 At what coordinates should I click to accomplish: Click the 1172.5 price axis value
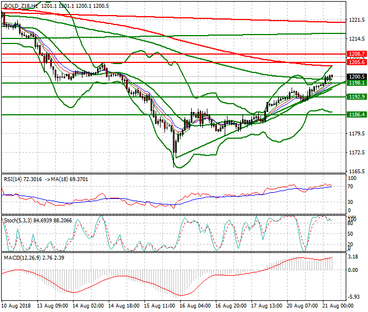[x=357, y=153]
